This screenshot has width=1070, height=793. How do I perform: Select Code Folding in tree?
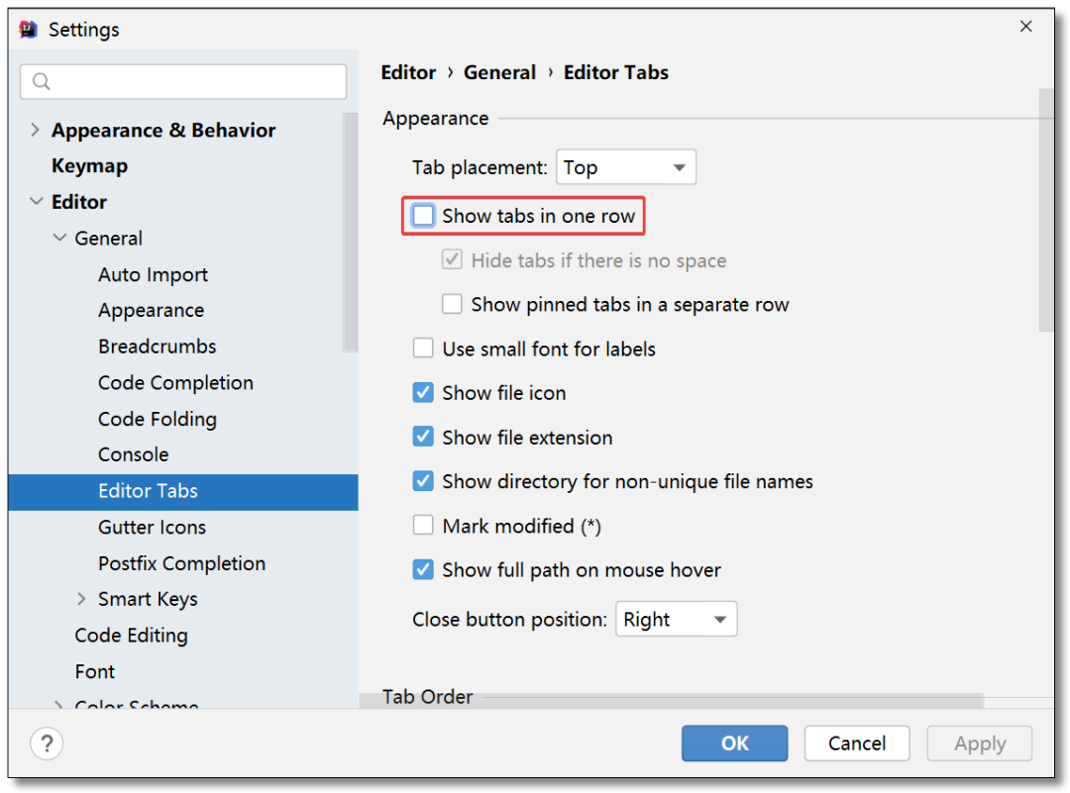click(x=157, y=419)
